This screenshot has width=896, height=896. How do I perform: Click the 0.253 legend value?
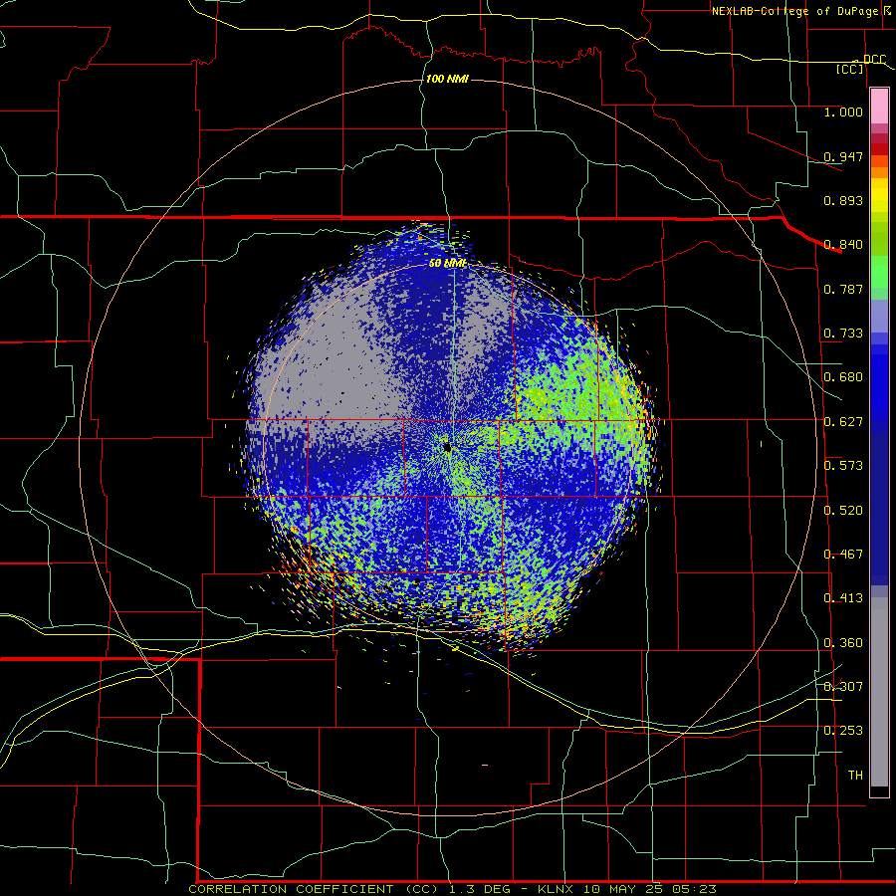click(x=843, y=731)
